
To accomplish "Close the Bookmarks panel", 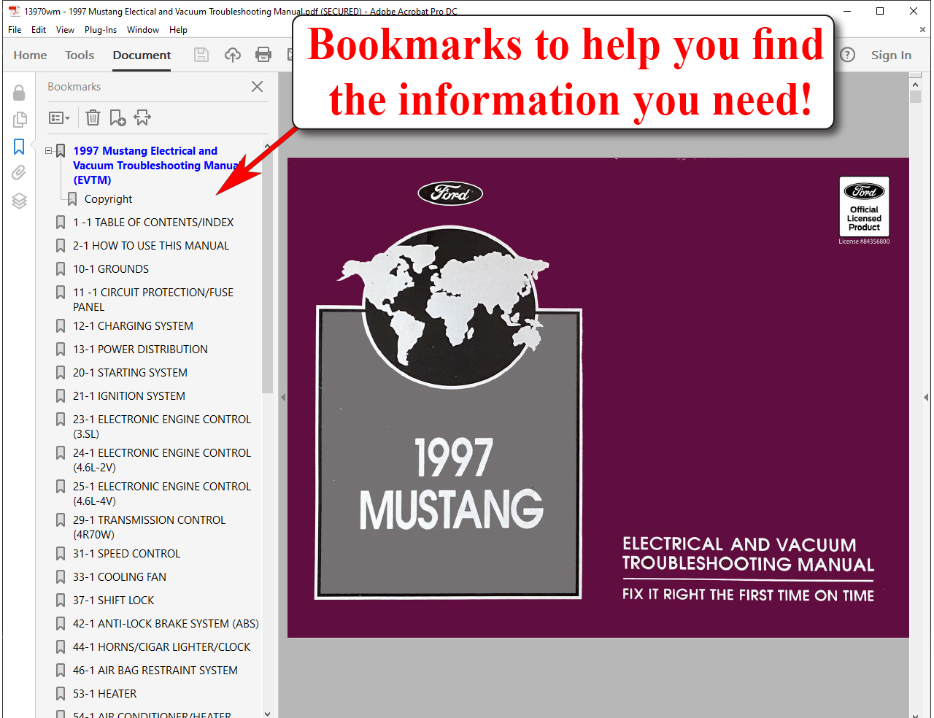I will [257, 87].
